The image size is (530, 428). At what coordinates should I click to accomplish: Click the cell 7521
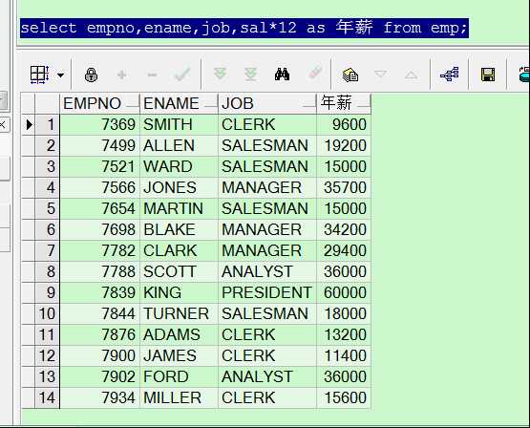[99, 166]
